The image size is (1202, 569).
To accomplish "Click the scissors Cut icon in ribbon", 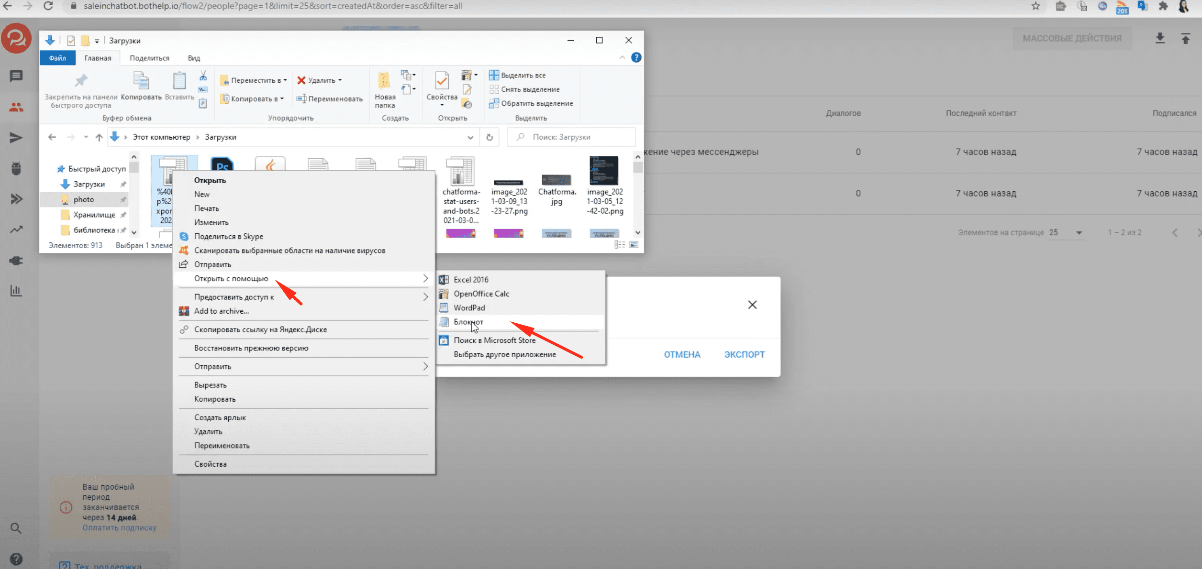I will coord(203,76).
